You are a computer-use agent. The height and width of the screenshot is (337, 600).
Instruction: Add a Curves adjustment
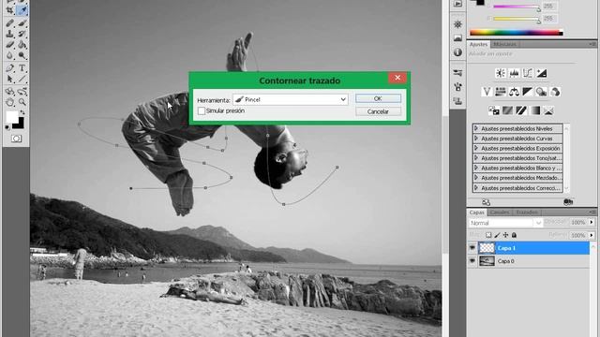click(x=528, y=73)
